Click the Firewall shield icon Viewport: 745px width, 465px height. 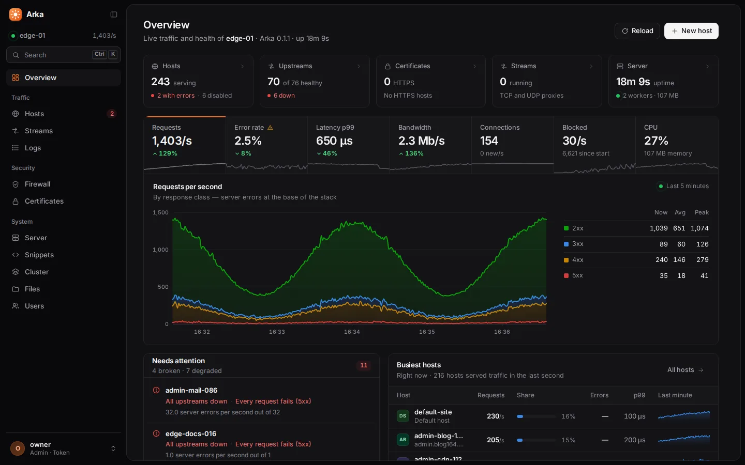tap(16, 184)
